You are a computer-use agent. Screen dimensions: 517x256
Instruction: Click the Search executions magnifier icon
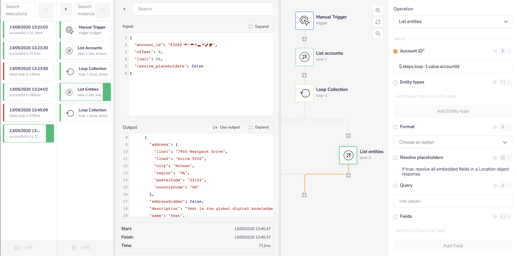tap(46, 10)
